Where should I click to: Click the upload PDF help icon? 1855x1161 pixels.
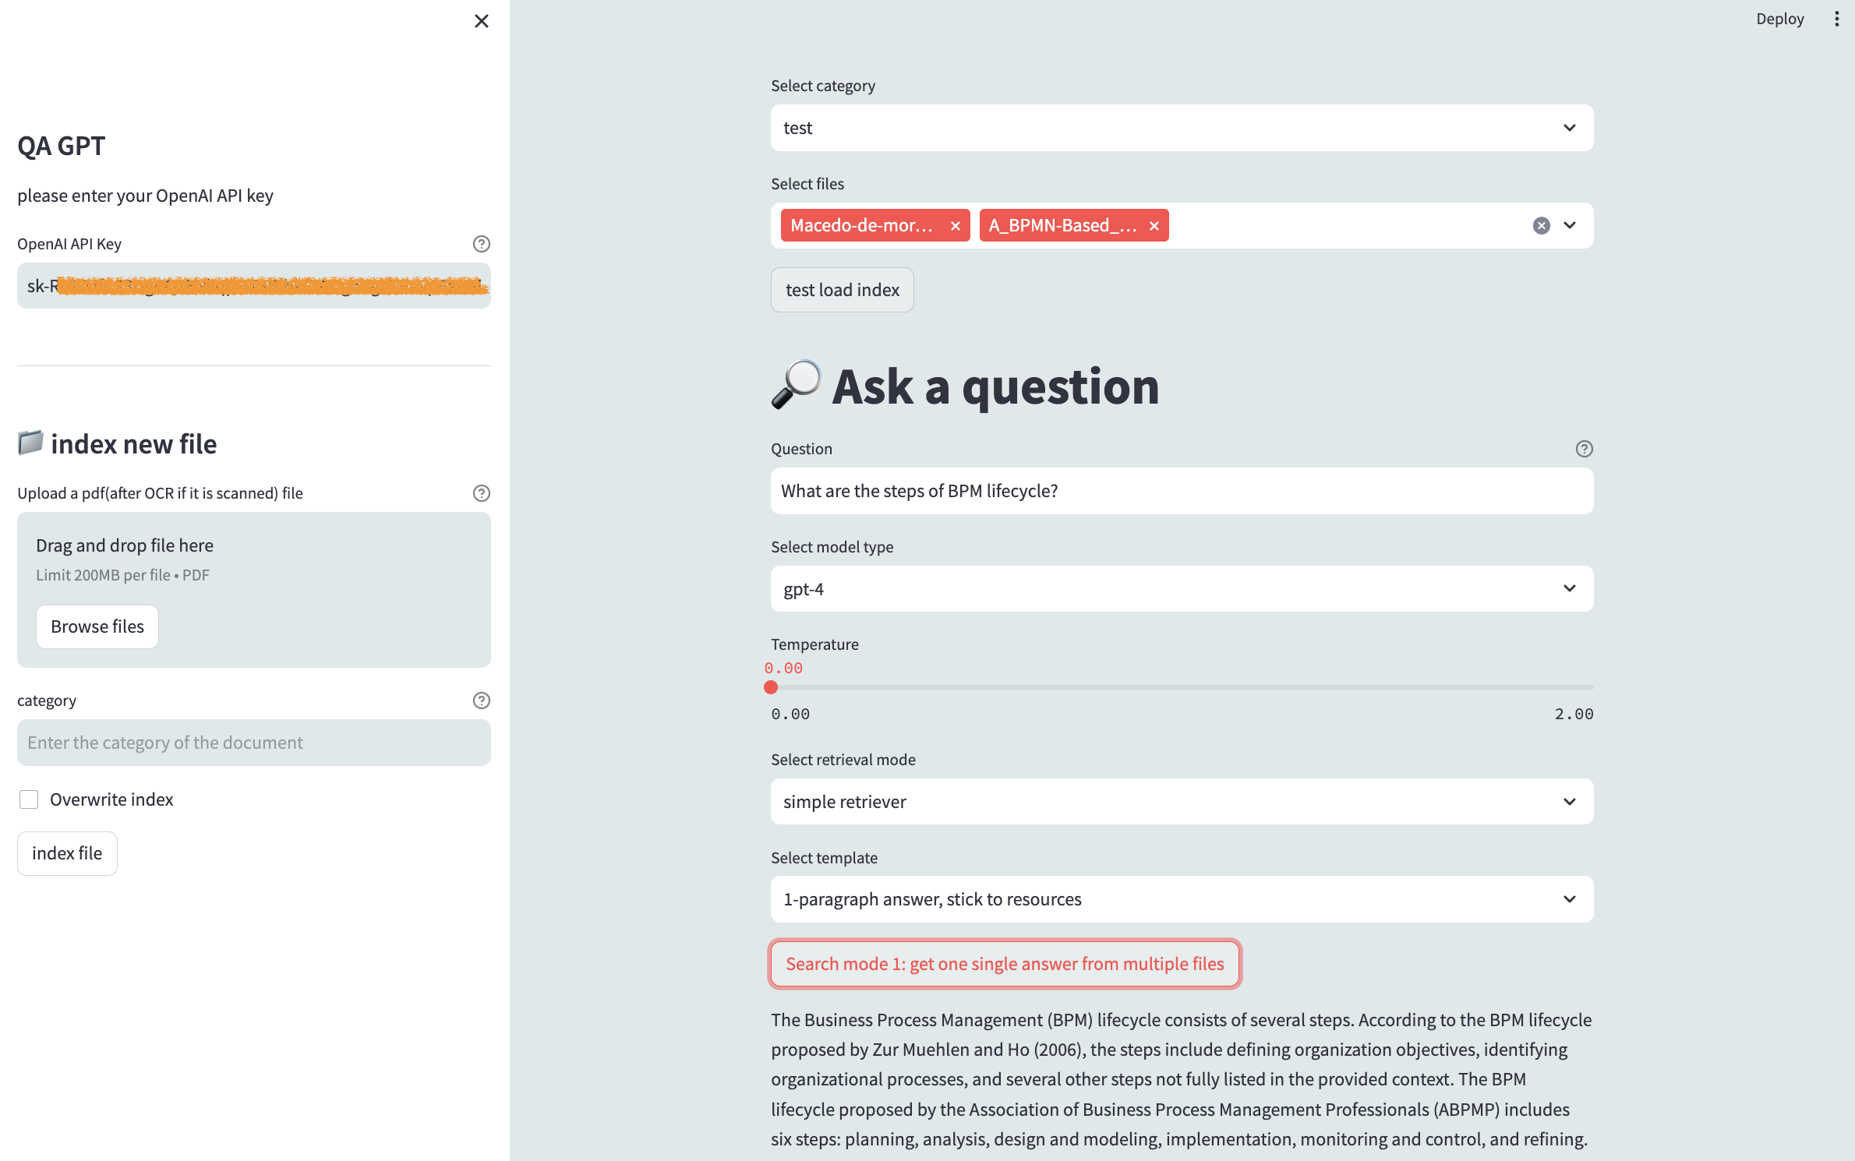tap(482, 493)
